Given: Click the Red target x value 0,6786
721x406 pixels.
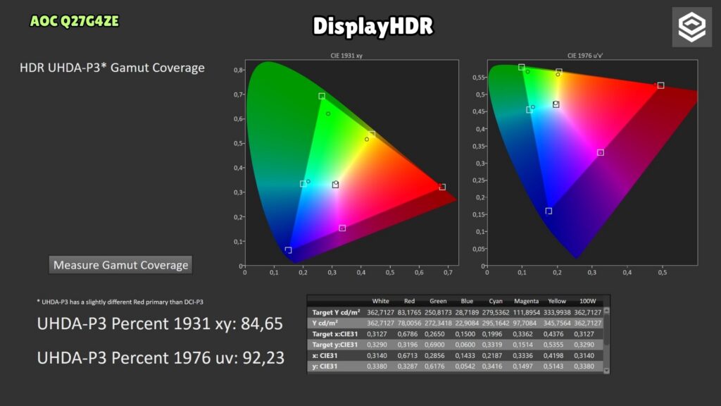Looking at the screenshot, I should [x=408, y=333].
